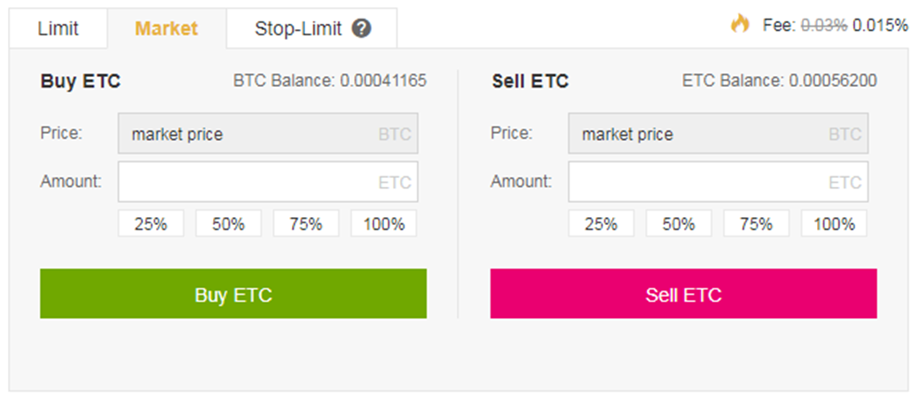Click the BTC Balance value
919x404 pixels.
[x=383, y=81]
